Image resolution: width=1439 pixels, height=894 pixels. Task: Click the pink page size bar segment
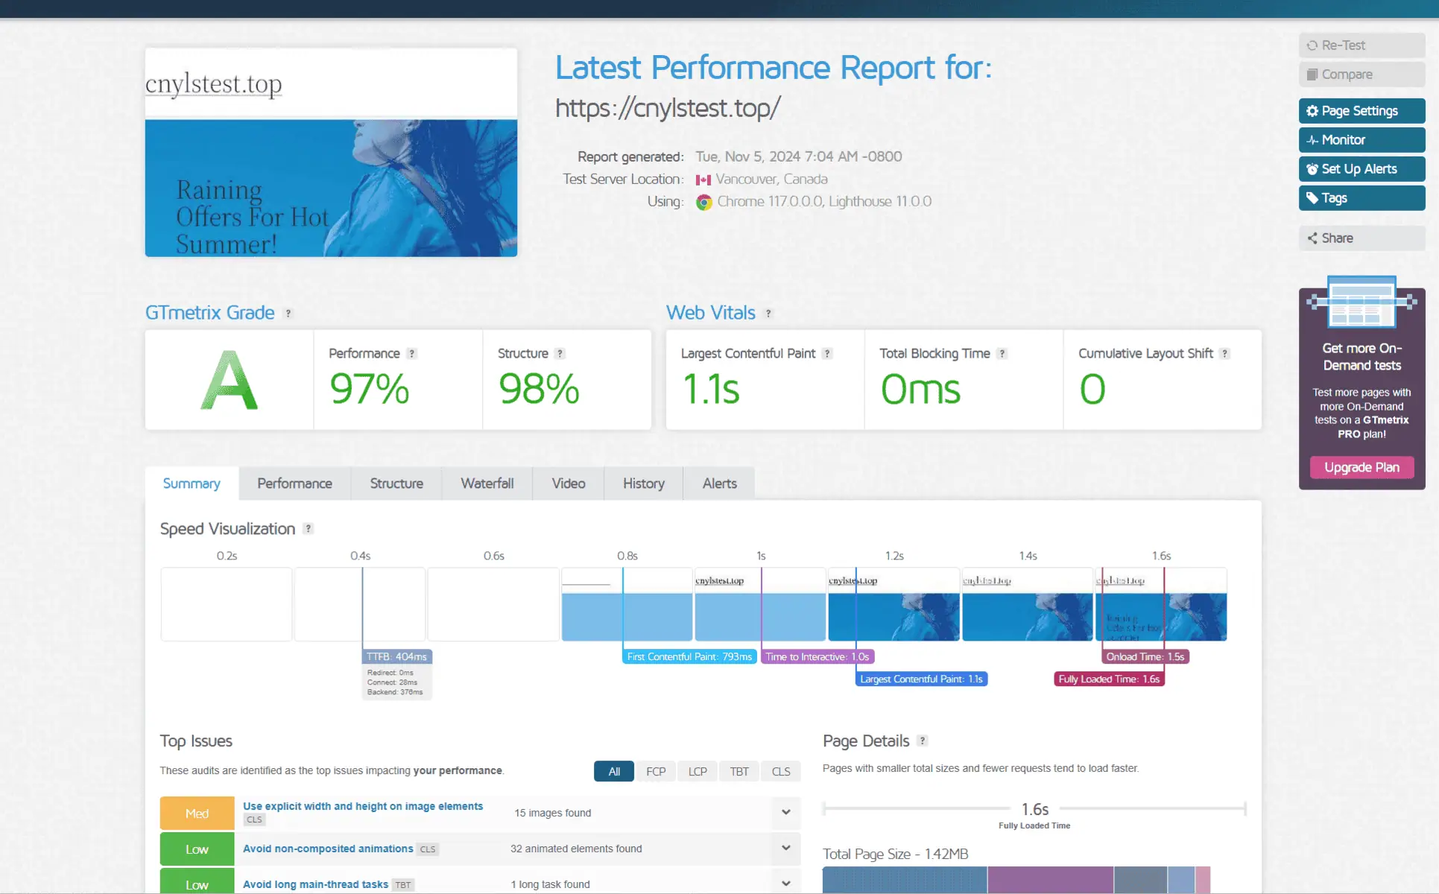coord(1203,880)
